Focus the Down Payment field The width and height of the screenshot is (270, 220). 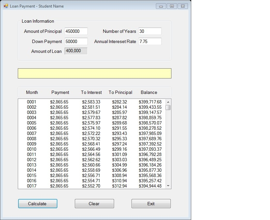pos(76,41)
